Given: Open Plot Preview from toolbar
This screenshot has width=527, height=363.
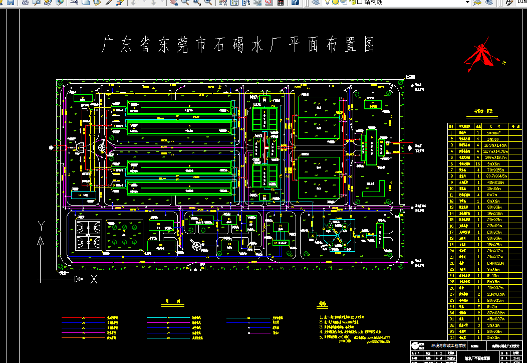Looking at the screenshot, I should click(36, 2).
